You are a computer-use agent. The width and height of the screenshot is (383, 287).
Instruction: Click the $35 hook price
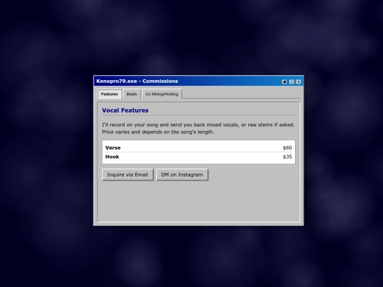(287, 157)
